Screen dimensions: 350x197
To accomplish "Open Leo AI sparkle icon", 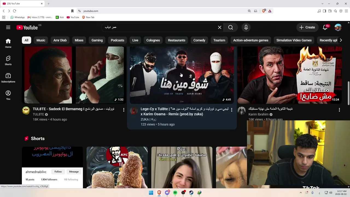I will [x=336, y=11].
